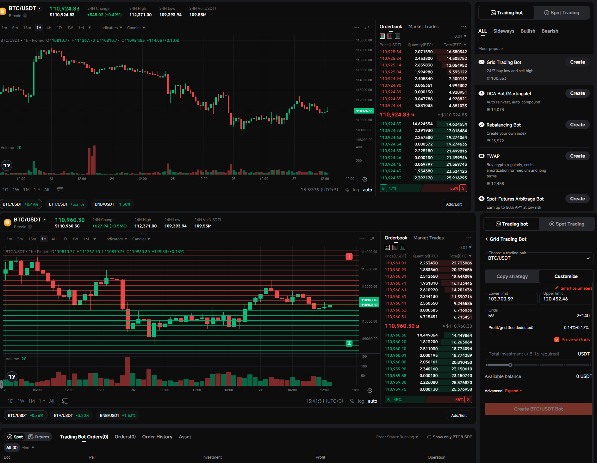Screen dimensions: 597x463
Task: Click the red upper grid limit handle on the chart
Action: click(349, 256)
